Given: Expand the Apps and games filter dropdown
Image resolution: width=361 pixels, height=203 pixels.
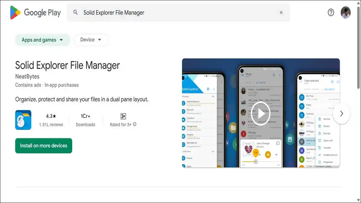Looking at the screenshot, I should (42, 40).
